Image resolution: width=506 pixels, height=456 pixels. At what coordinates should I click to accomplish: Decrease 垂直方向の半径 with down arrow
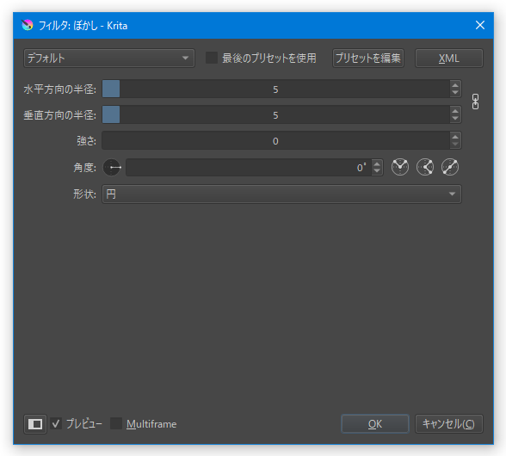click(455, 119)
